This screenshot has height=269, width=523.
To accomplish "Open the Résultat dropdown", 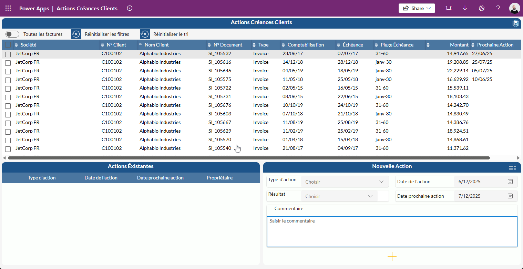I will click(339, 196).
